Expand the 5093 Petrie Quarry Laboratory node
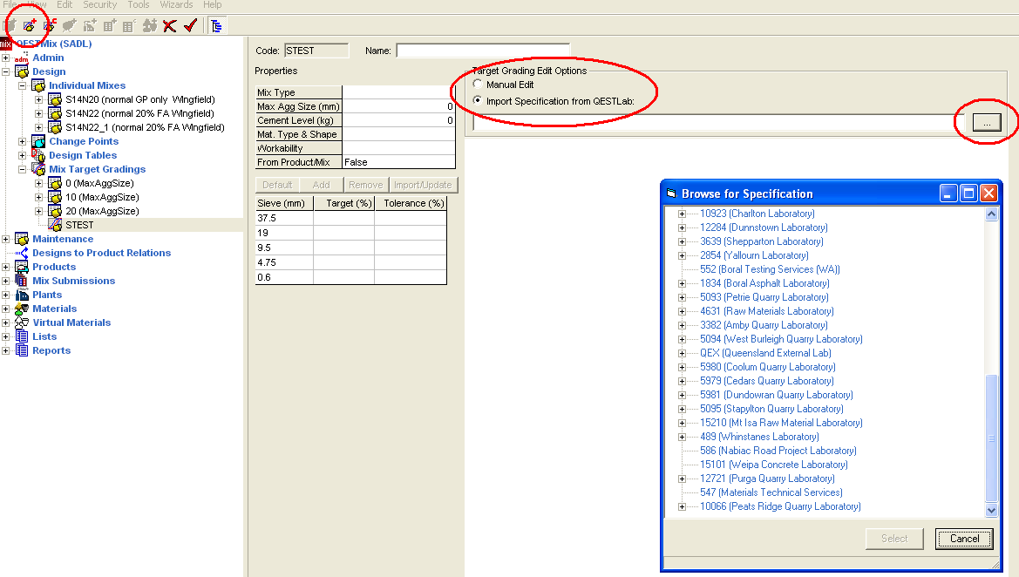Image resolution: width=1019 pixels, height=577 pixels. coord(683,297)
